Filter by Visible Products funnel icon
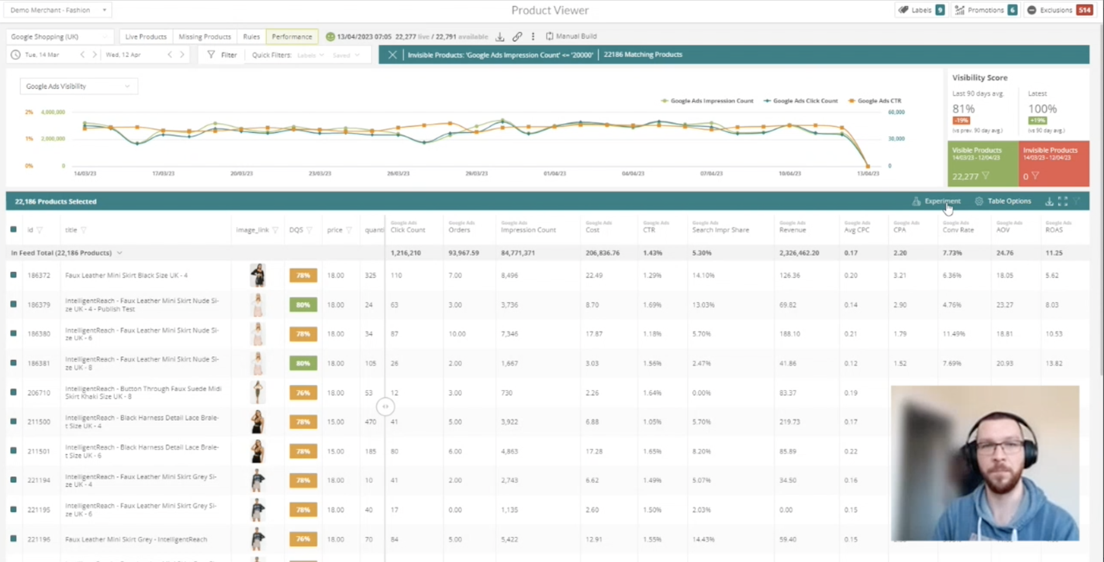1104x562 pixels. click(x=985, y=176)
